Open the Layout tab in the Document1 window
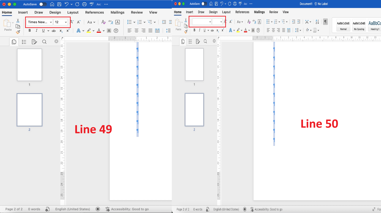Viewport: 381px width, 213px height. tap(226, 12)
